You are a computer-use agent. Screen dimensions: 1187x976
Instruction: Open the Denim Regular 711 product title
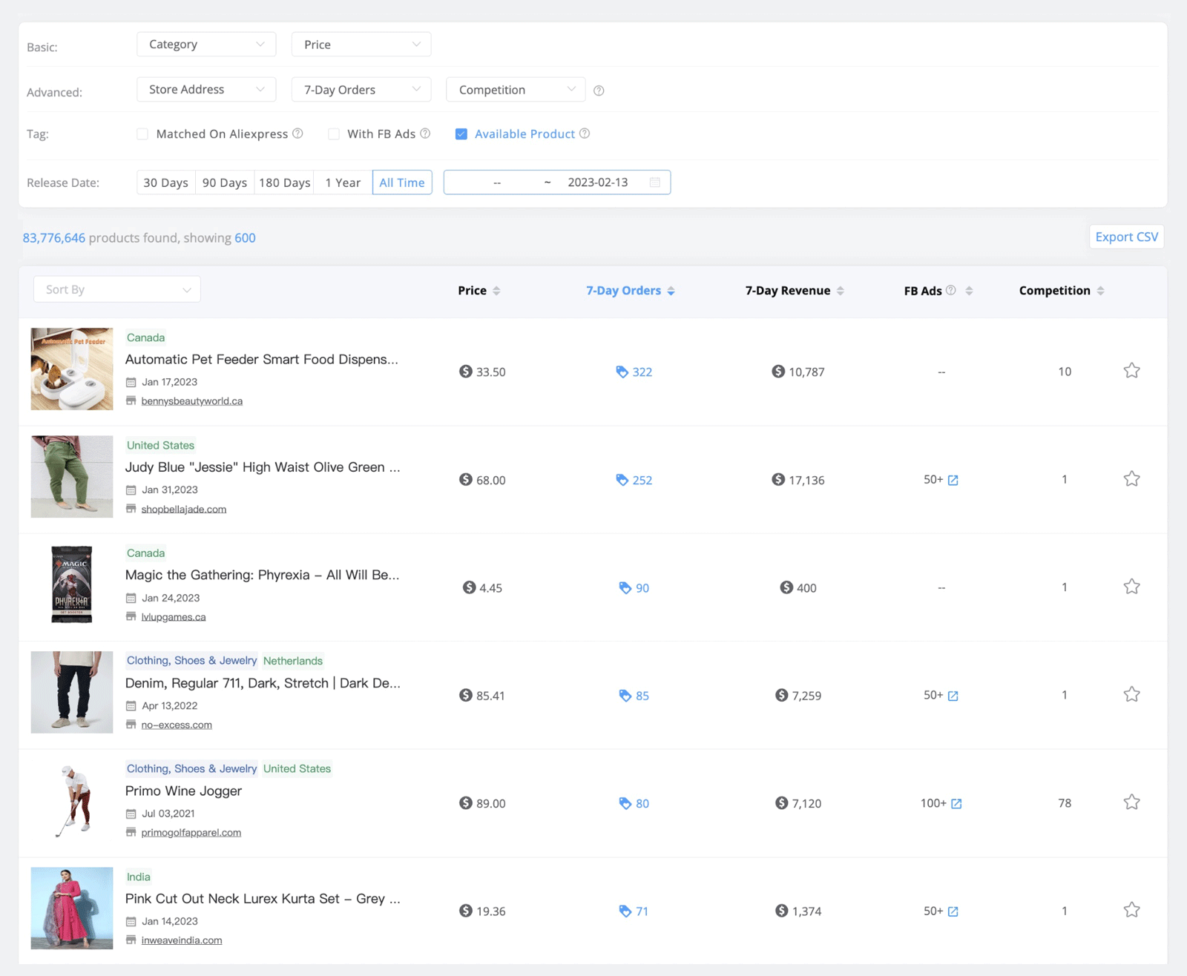pos(263,683)
